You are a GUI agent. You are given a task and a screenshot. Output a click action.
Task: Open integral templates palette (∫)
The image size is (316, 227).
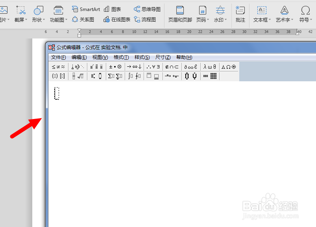click(x=134, y=76)
